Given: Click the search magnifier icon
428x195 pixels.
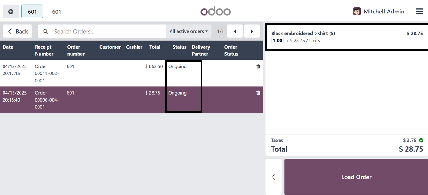Looking at the screenshot, I should 46,31.
